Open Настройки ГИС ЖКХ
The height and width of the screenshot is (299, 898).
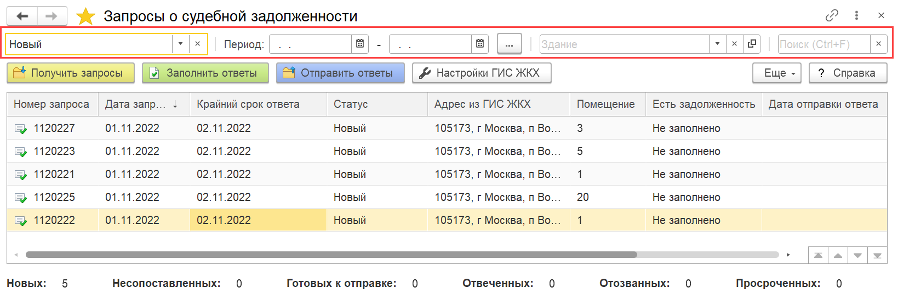click(x=482, y=73)
